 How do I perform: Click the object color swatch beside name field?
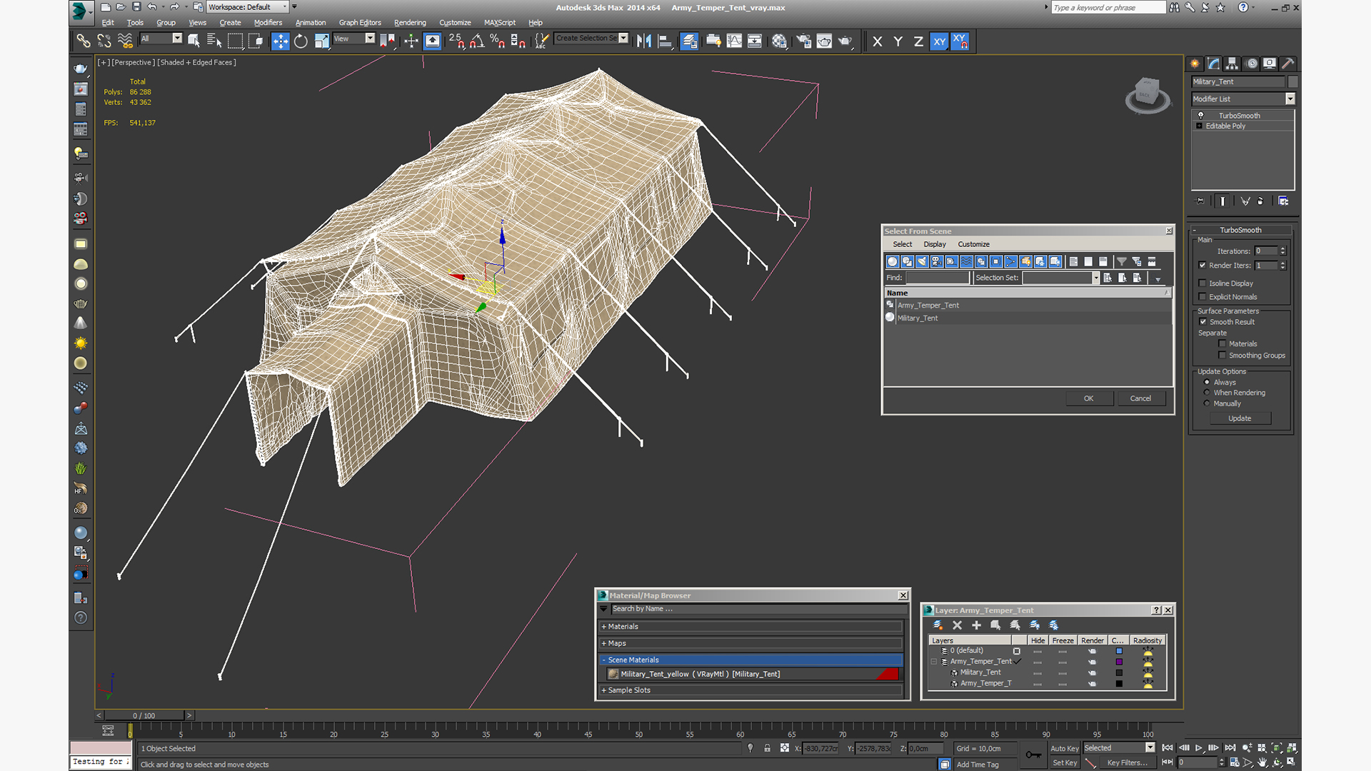[x=1292, y=81]
